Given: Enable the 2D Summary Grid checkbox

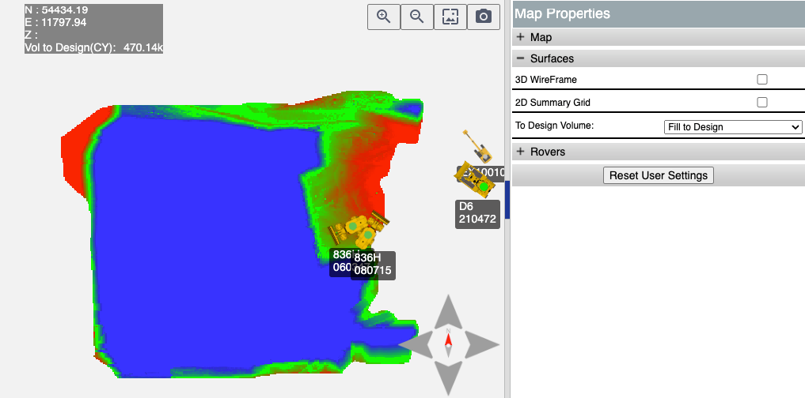Looking at the screenshot, I should (762, 103).
